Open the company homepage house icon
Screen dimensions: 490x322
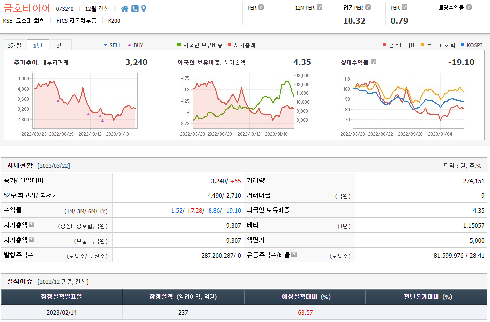click(x=125, y=9)
